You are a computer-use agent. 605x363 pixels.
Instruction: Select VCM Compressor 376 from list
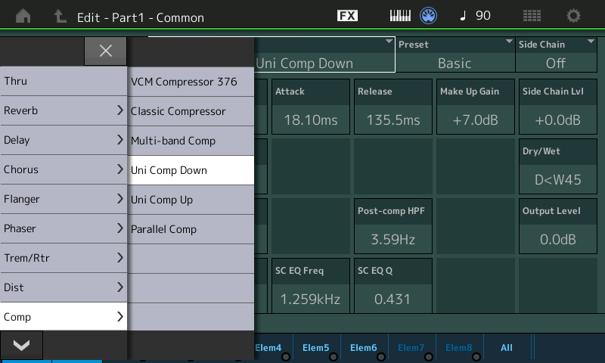click(x=191, y=82)
